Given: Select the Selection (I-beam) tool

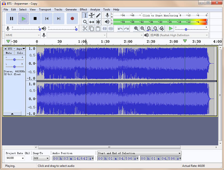Looking at the screenshot, I should tap(85, 15).
